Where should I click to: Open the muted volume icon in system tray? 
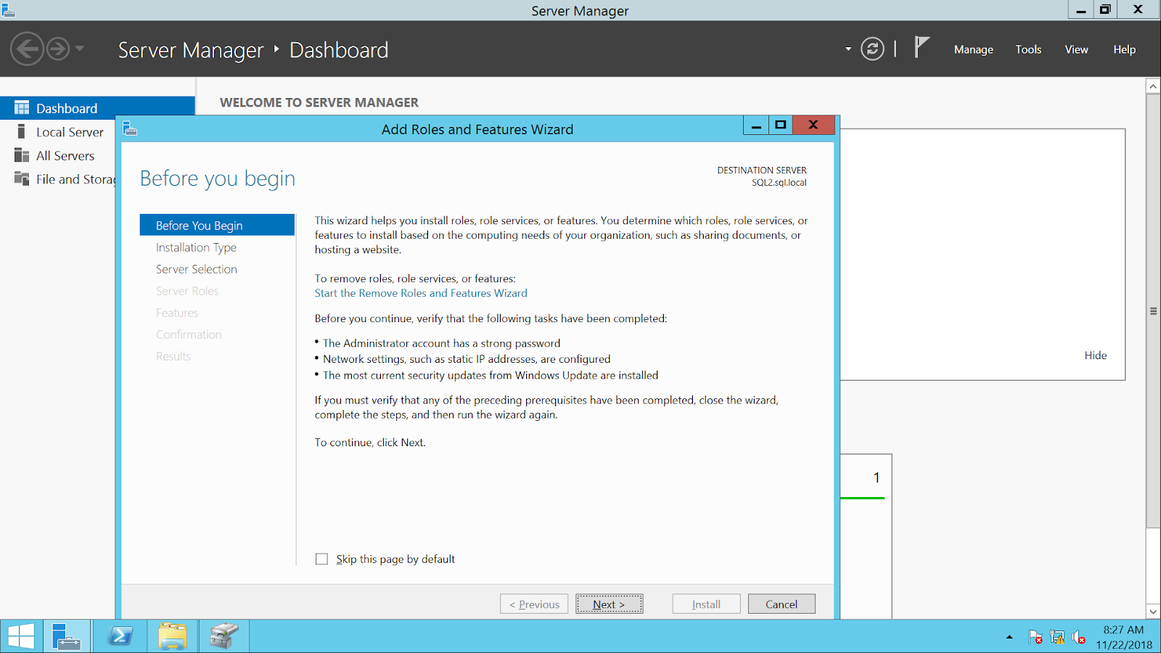1077,636
